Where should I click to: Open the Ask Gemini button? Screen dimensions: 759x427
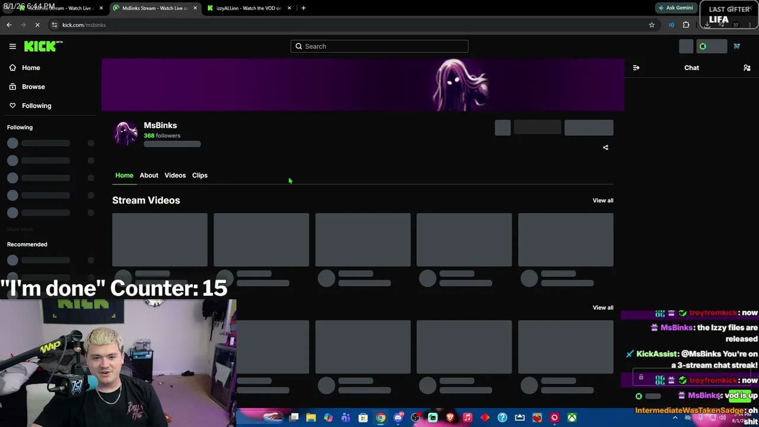click(x=675, y=8)
